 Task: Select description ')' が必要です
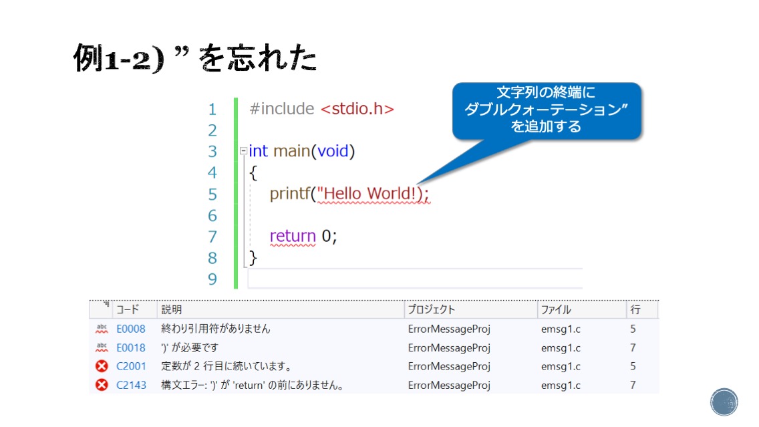[x=190, y=347]
